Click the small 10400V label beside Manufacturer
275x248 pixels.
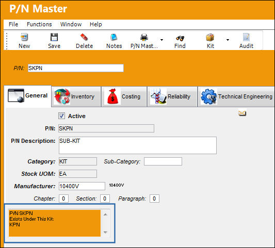click(117, 185)
